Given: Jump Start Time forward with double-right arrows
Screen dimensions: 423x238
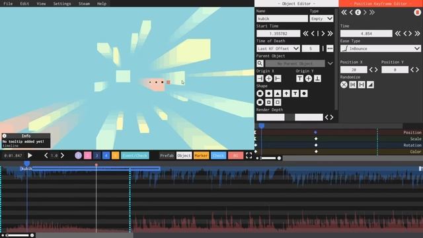Looking at the screenshot, I should coord(330,34).
